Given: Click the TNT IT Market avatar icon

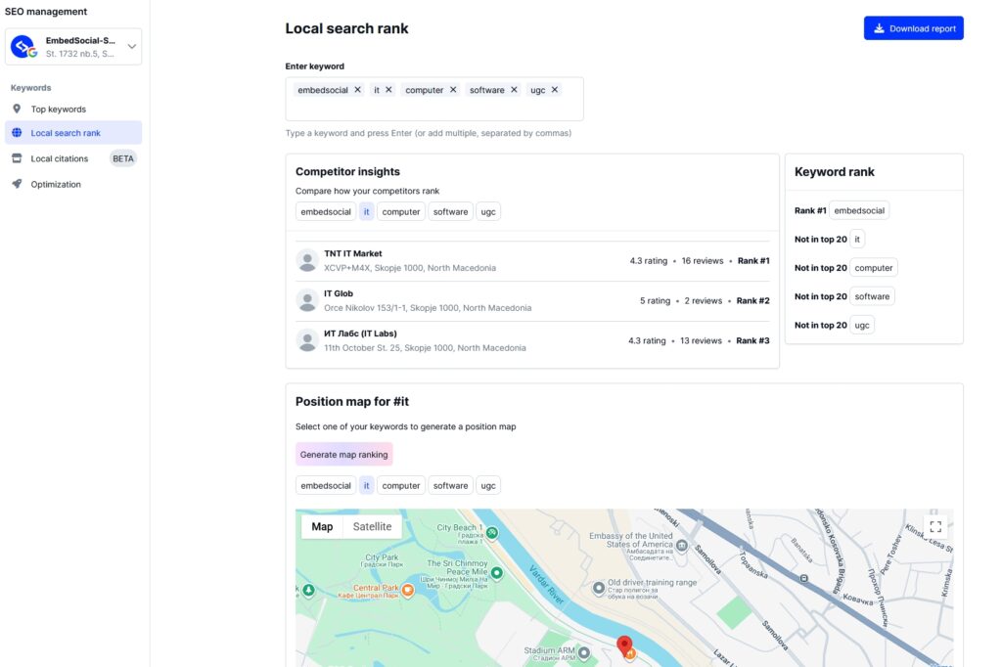Looking at the screenshot, I should click(308, 261).
